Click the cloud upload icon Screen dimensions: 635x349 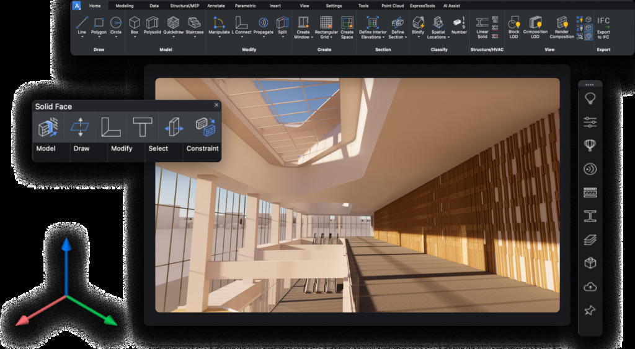point(590,287)
